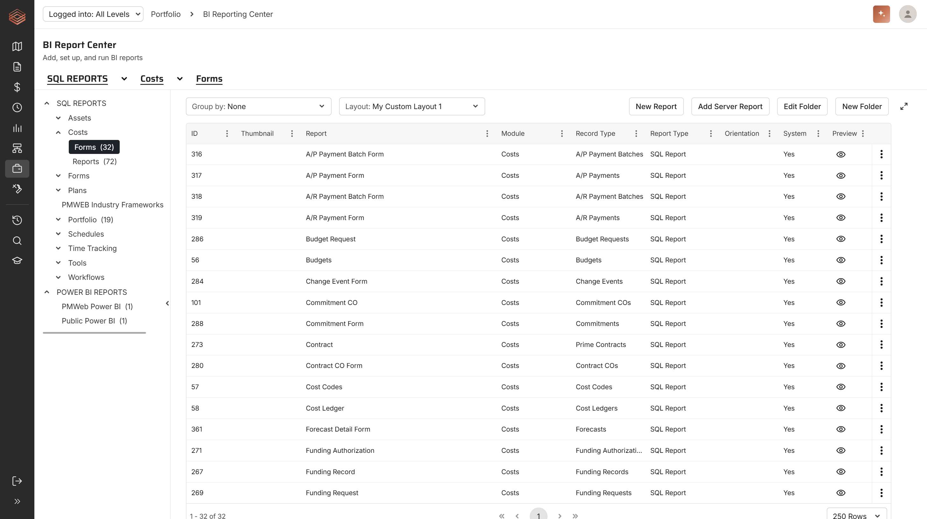This screenshot has width=927, height=519.
Task: Click the New Report button
Action: [x=656, y=107]
